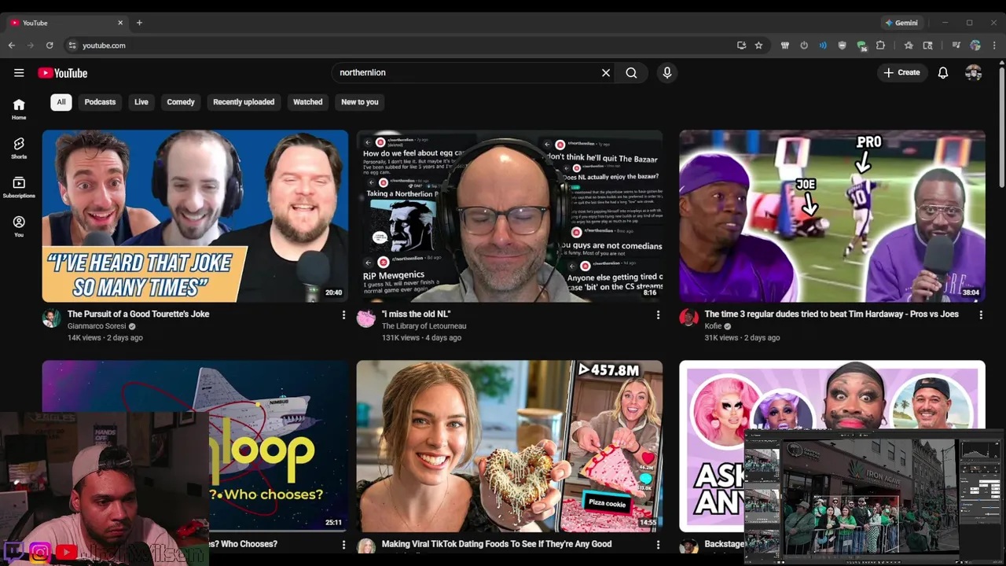
Task: Reload the YouTube page
Action: [x=50, y=46]
